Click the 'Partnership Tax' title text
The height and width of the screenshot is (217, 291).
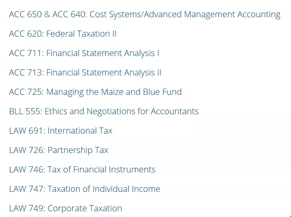[78, 150]
